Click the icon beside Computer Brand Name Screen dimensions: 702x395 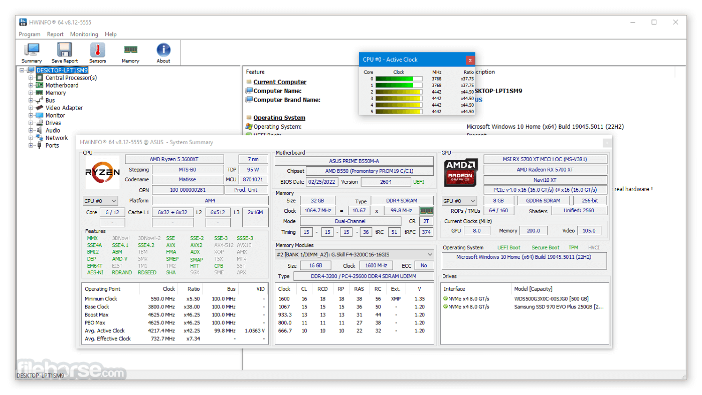click(249, 100)
